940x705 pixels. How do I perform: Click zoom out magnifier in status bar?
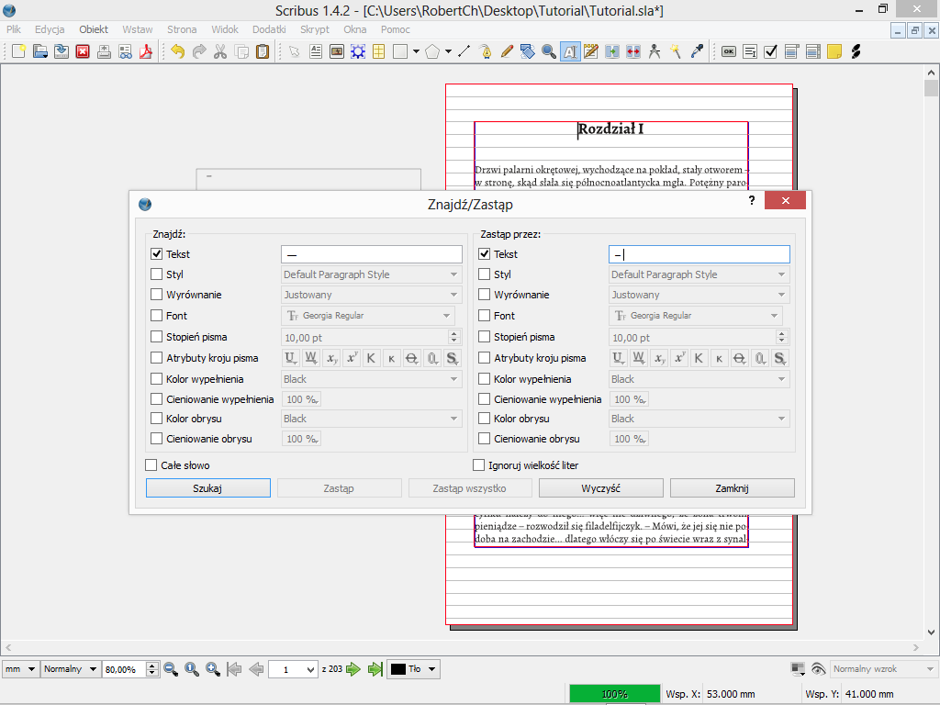tap(171, 669)
